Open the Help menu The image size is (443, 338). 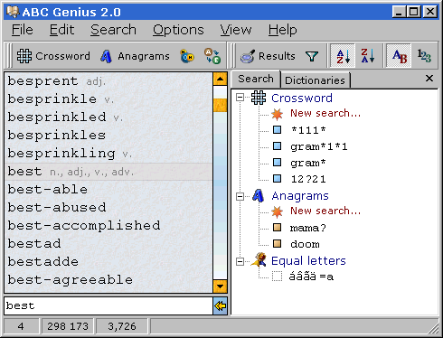click(x=283, y=30)
